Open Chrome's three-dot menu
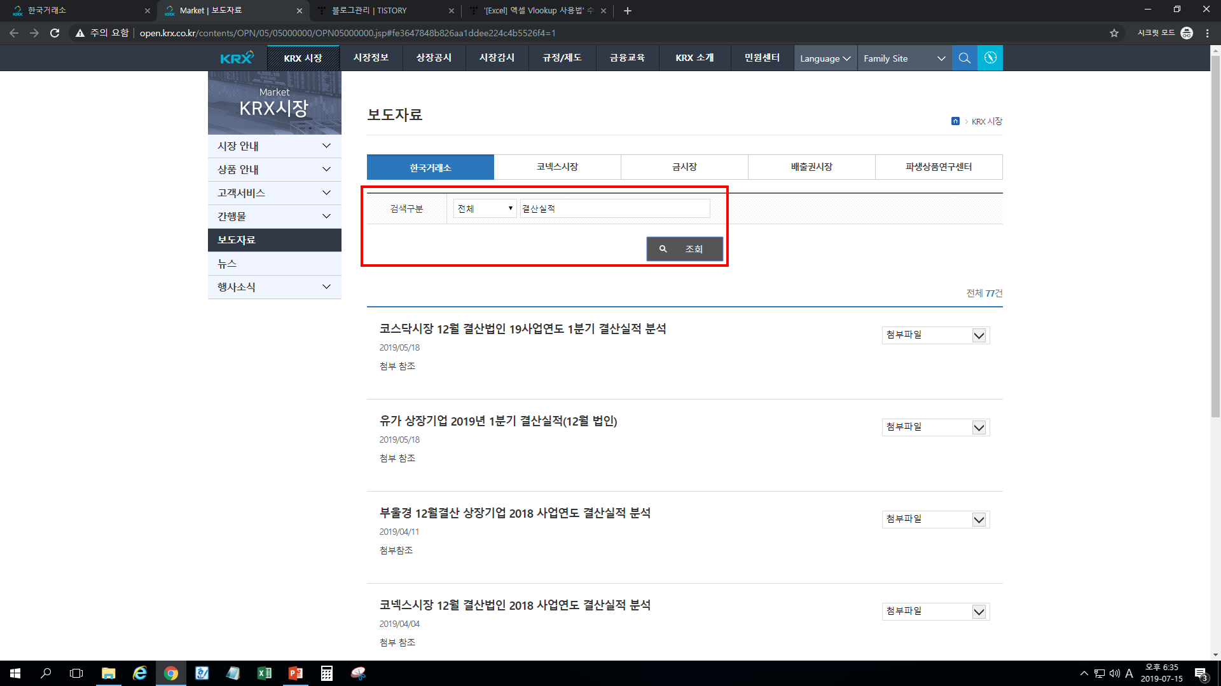 click(1207, 33)
